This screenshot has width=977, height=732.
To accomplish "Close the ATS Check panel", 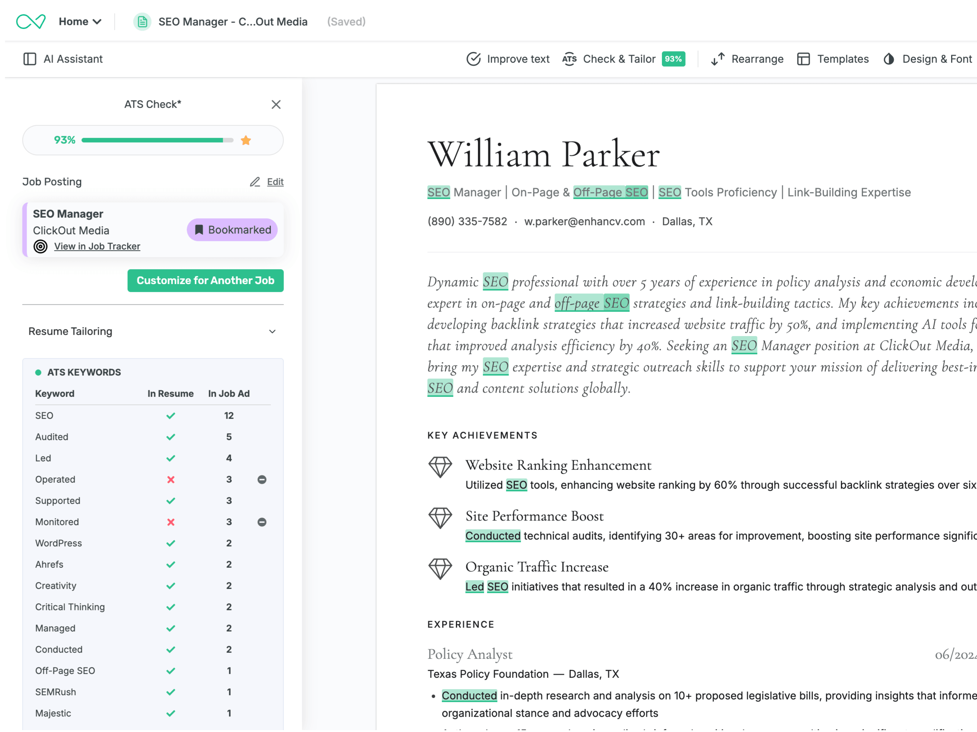I will [276, 104].
